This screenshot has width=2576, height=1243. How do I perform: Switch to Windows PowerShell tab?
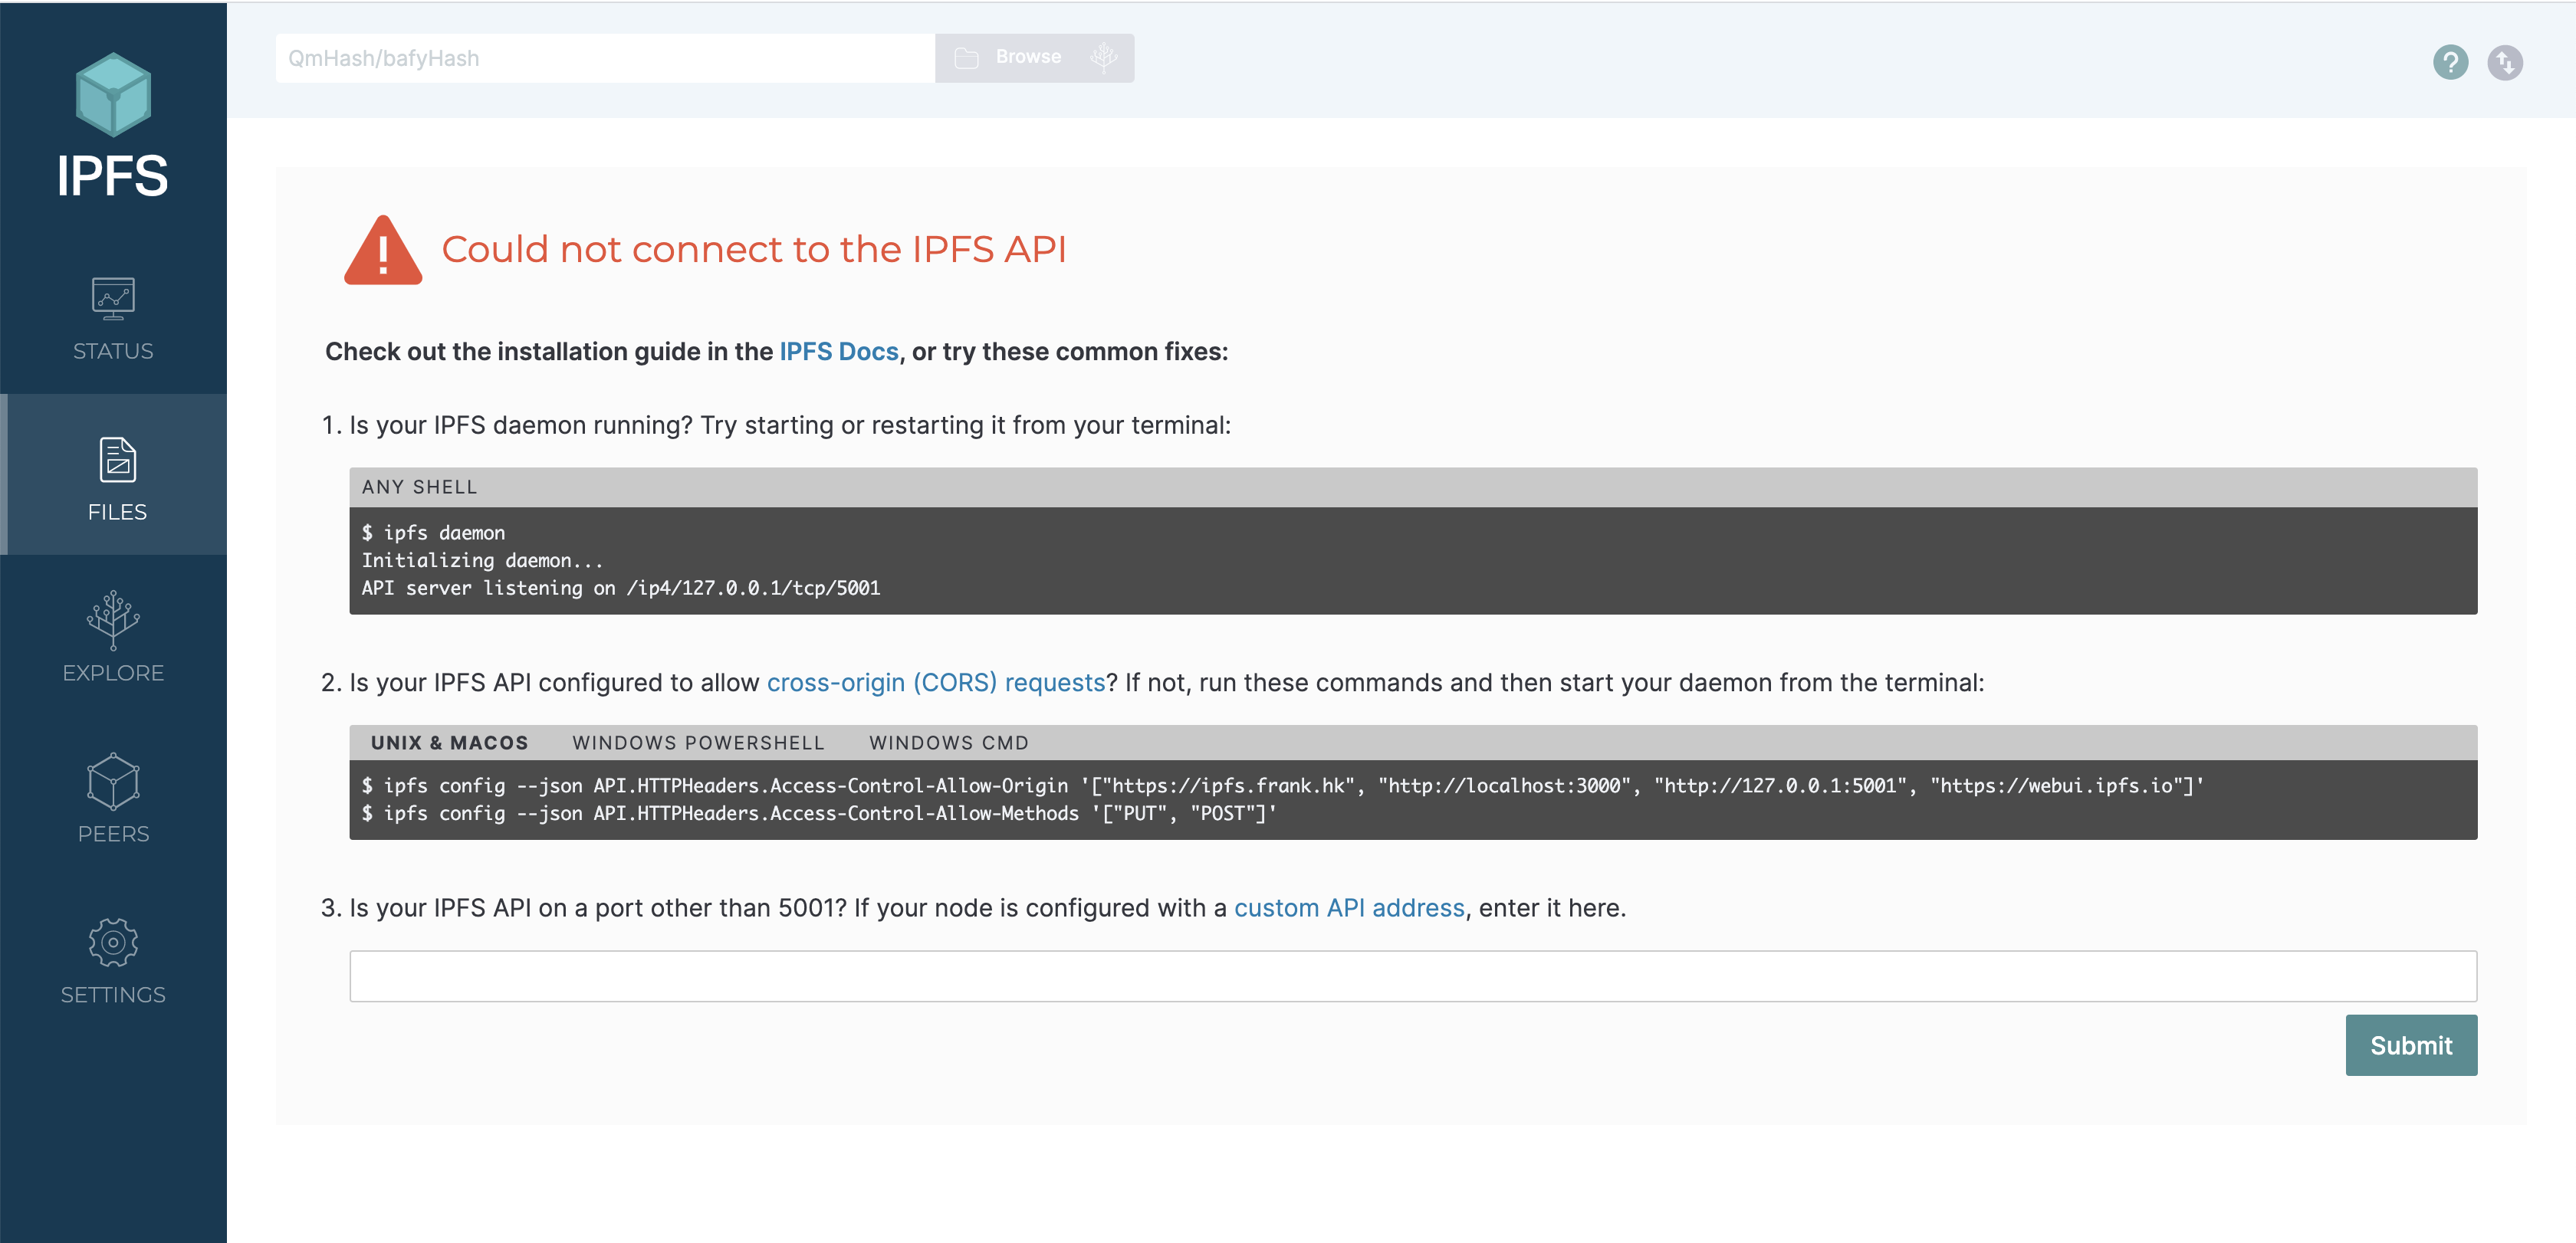[698, 743]
